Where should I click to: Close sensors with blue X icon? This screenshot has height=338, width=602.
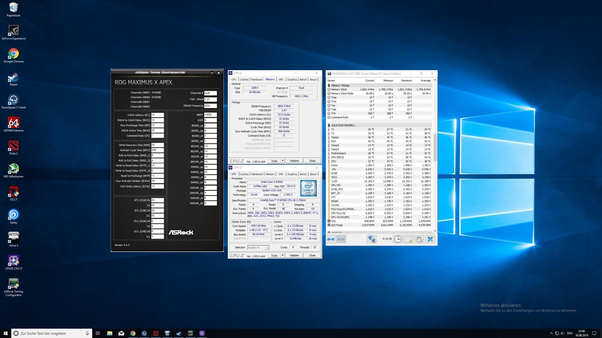click(x=430, y=239)
